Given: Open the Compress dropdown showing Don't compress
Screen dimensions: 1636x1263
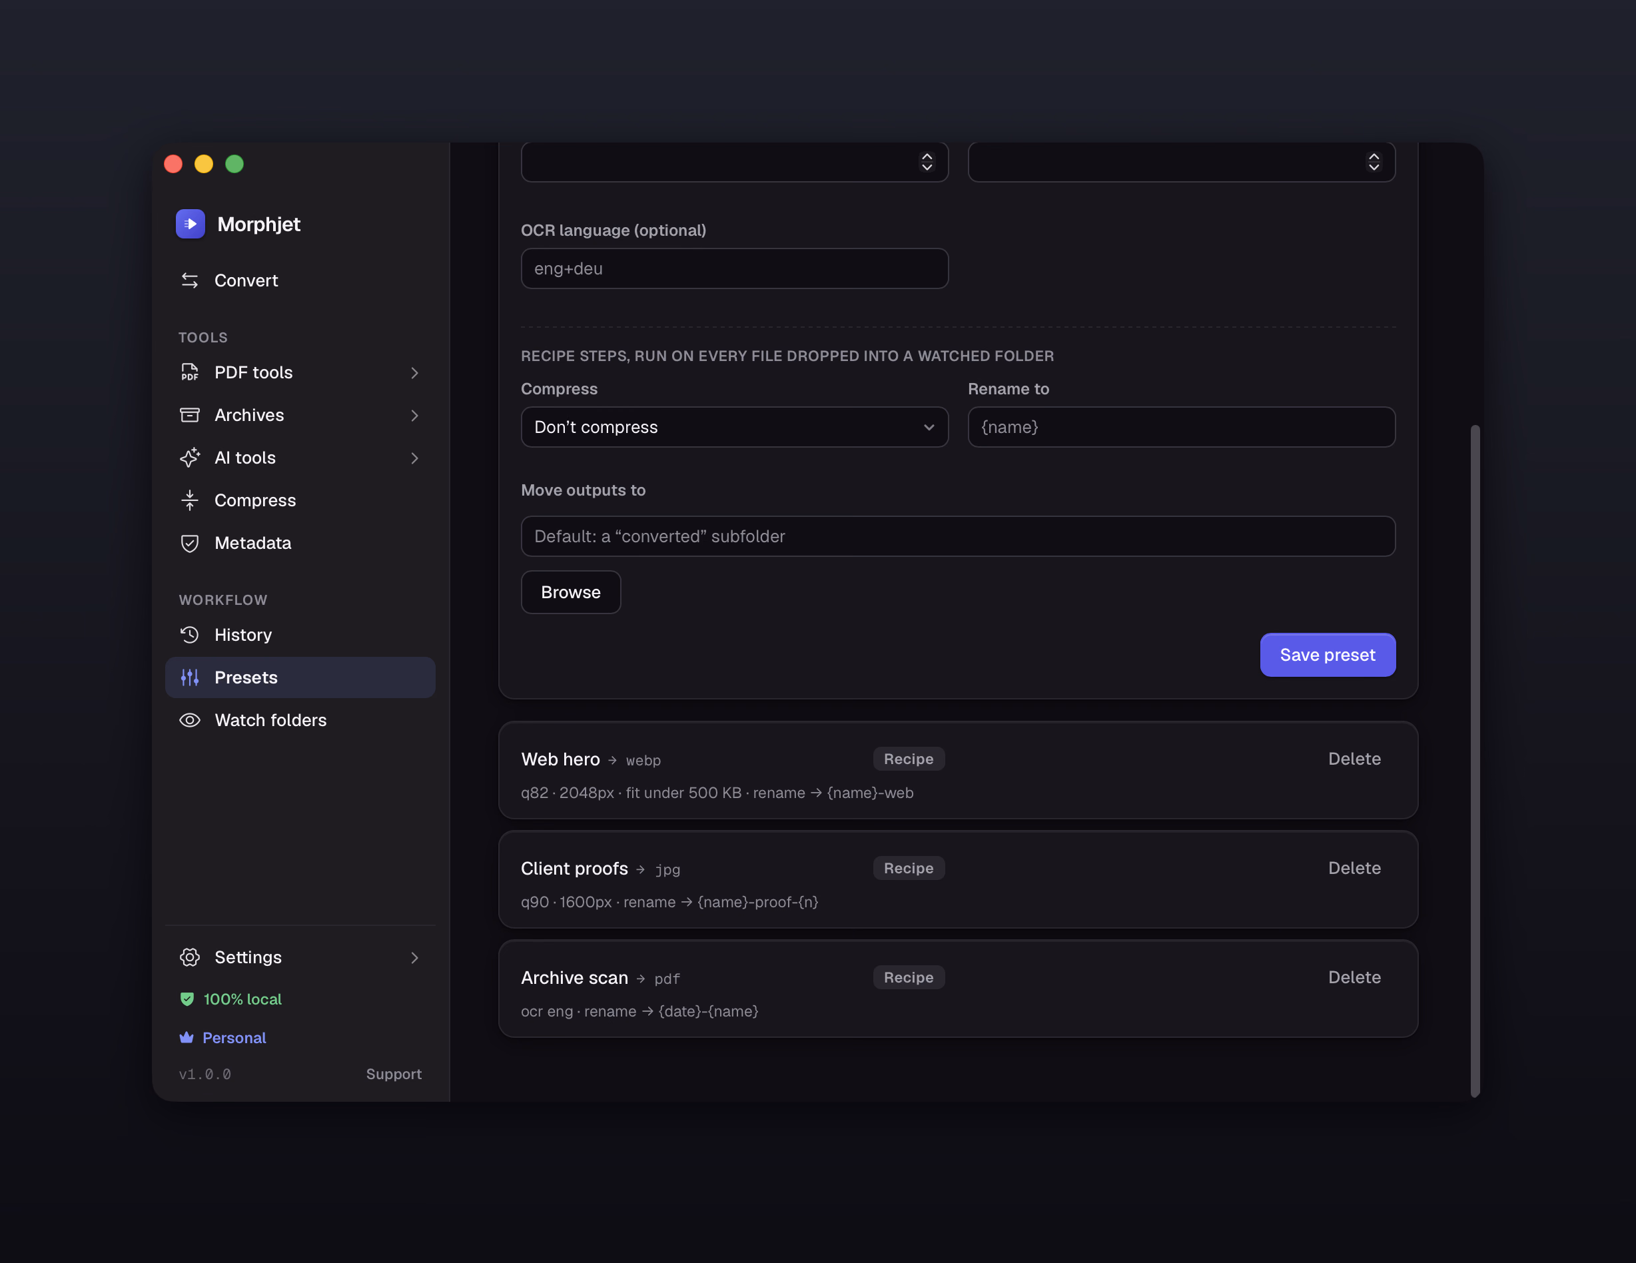Looking at the screenshot, I should pyautogui.click(x=734, y=427).
